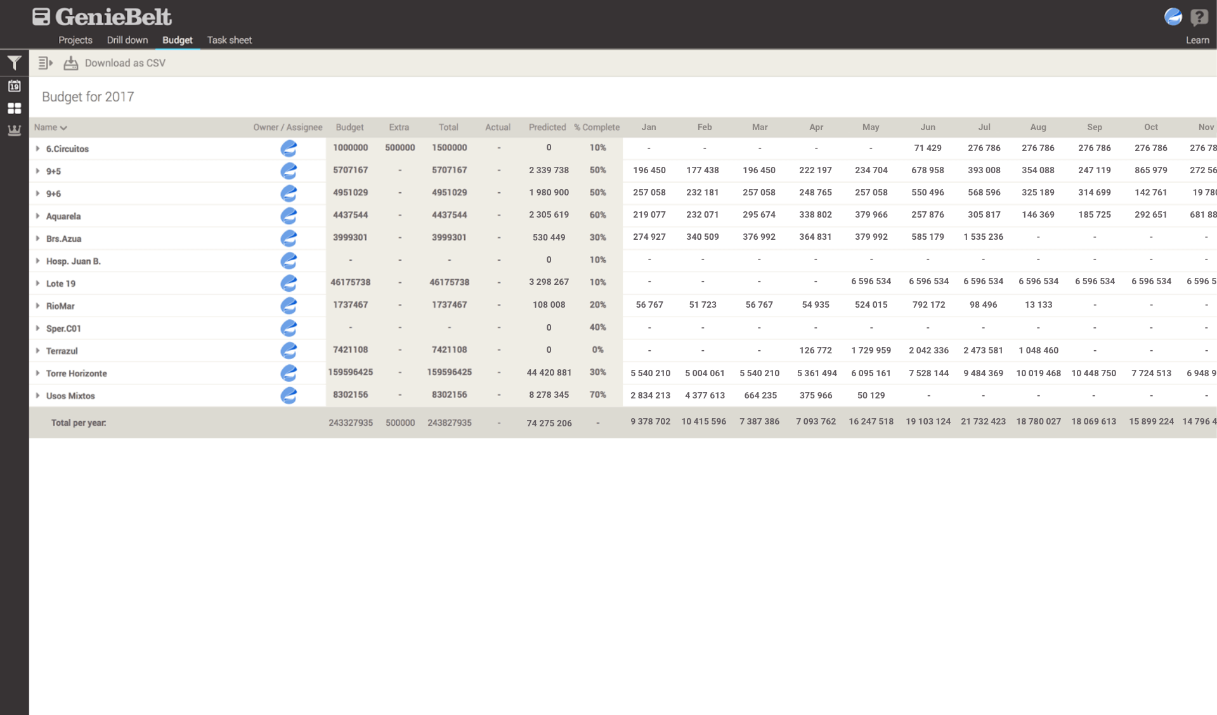Viewport: 1217px width, 715px height.
Task: Click total predicted 74 275 206
Action: click(549, 423)
